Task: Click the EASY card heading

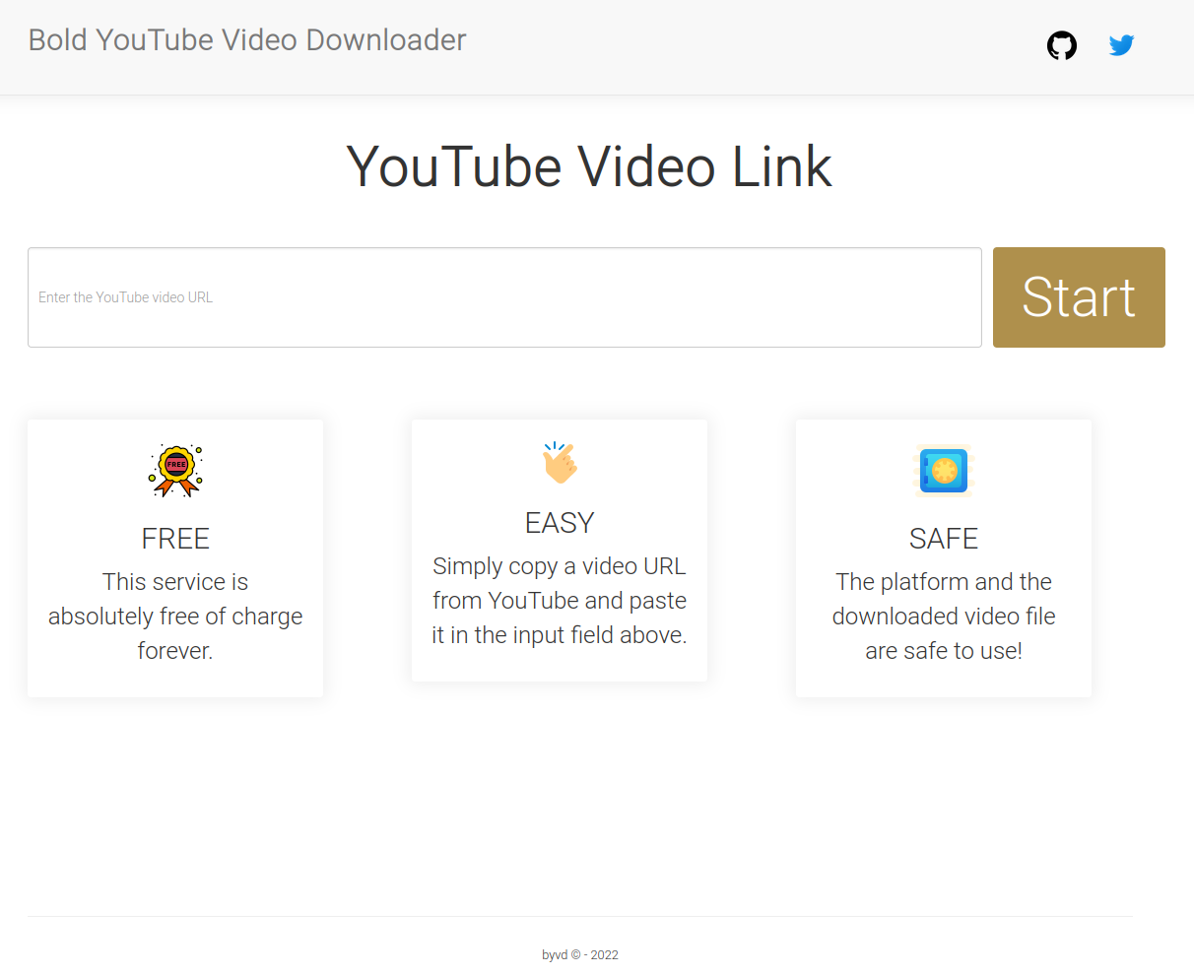Action: pyautogui.click(x=560, y=523)
